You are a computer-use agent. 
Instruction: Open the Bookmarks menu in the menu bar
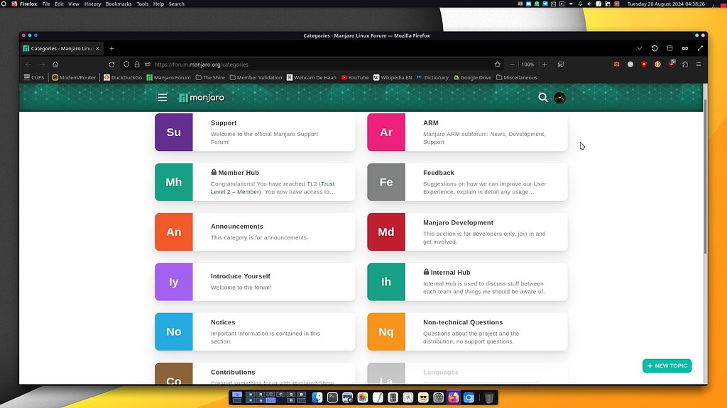pos(118,4)
